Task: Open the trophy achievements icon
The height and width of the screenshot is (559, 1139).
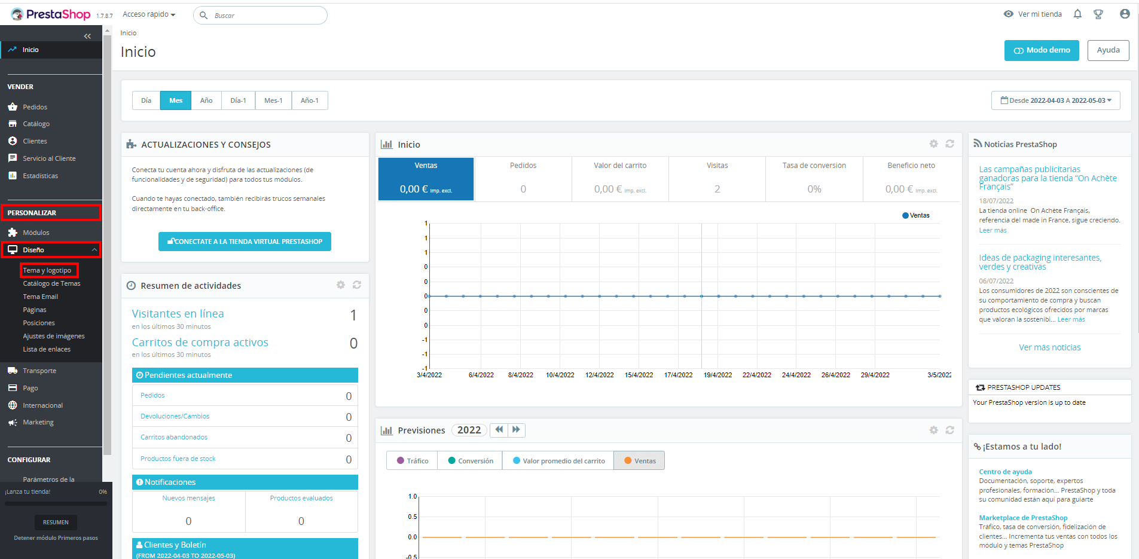Action: click(1098, 14)
